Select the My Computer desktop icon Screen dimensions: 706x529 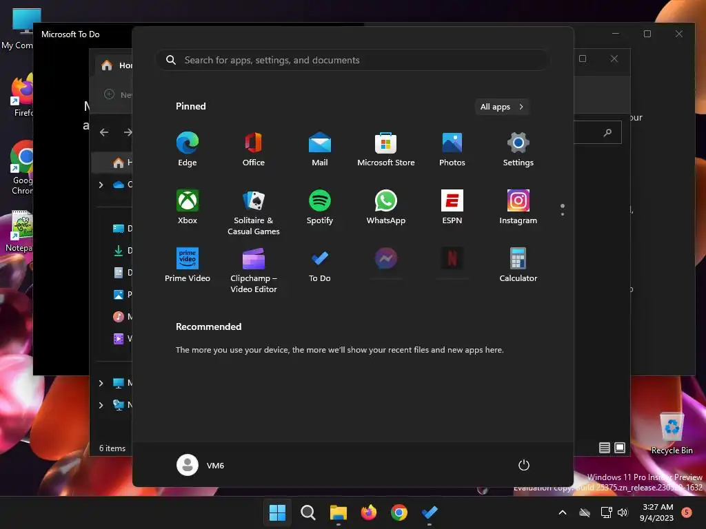pyautogui.click(x=17, y=29)
